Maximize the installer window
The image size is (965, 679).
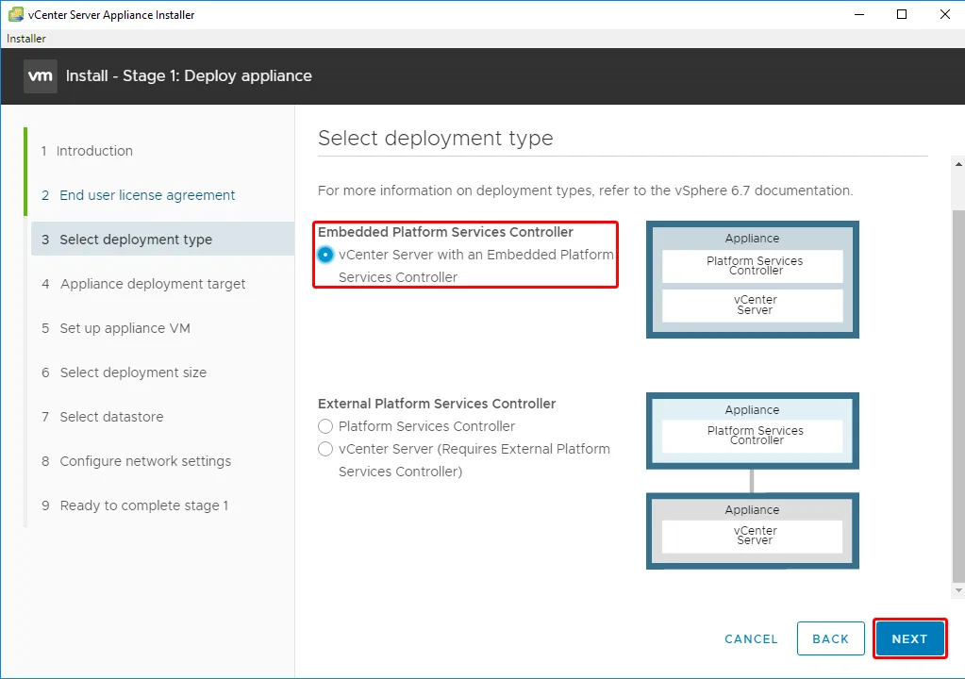coord(902,14)
